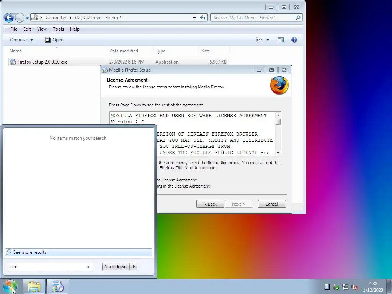This screenshot has width=392, height=294.
Task: Open the Edit menu
Action: [x=27, y=29]
